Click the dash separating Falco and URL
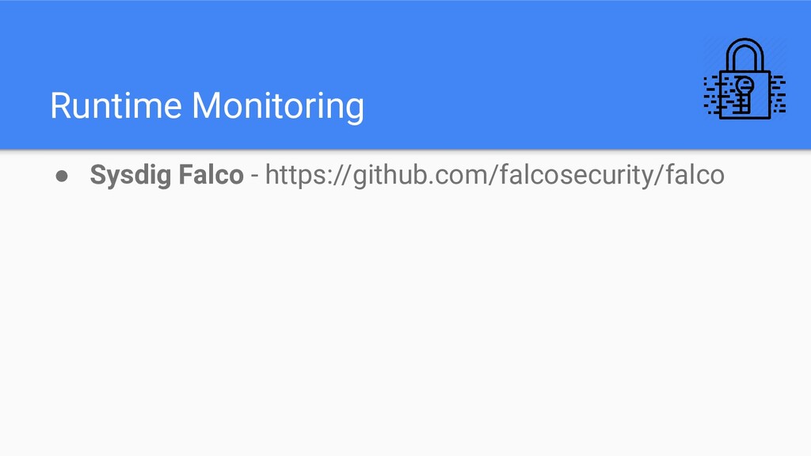The image size is (811, 456). tap(254, 177)
